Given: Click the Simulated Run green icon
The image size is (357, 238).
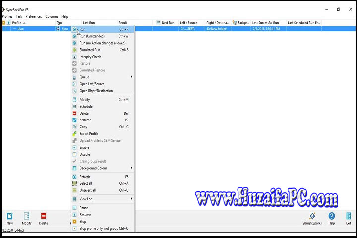Looking at the screenshot, I should click(x=74, y=50).
